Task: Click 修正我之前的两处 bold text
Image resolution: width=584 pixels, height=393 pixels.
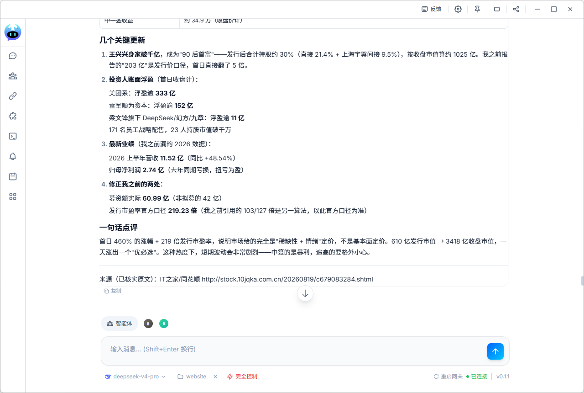Action: click(x=135, y=184)
